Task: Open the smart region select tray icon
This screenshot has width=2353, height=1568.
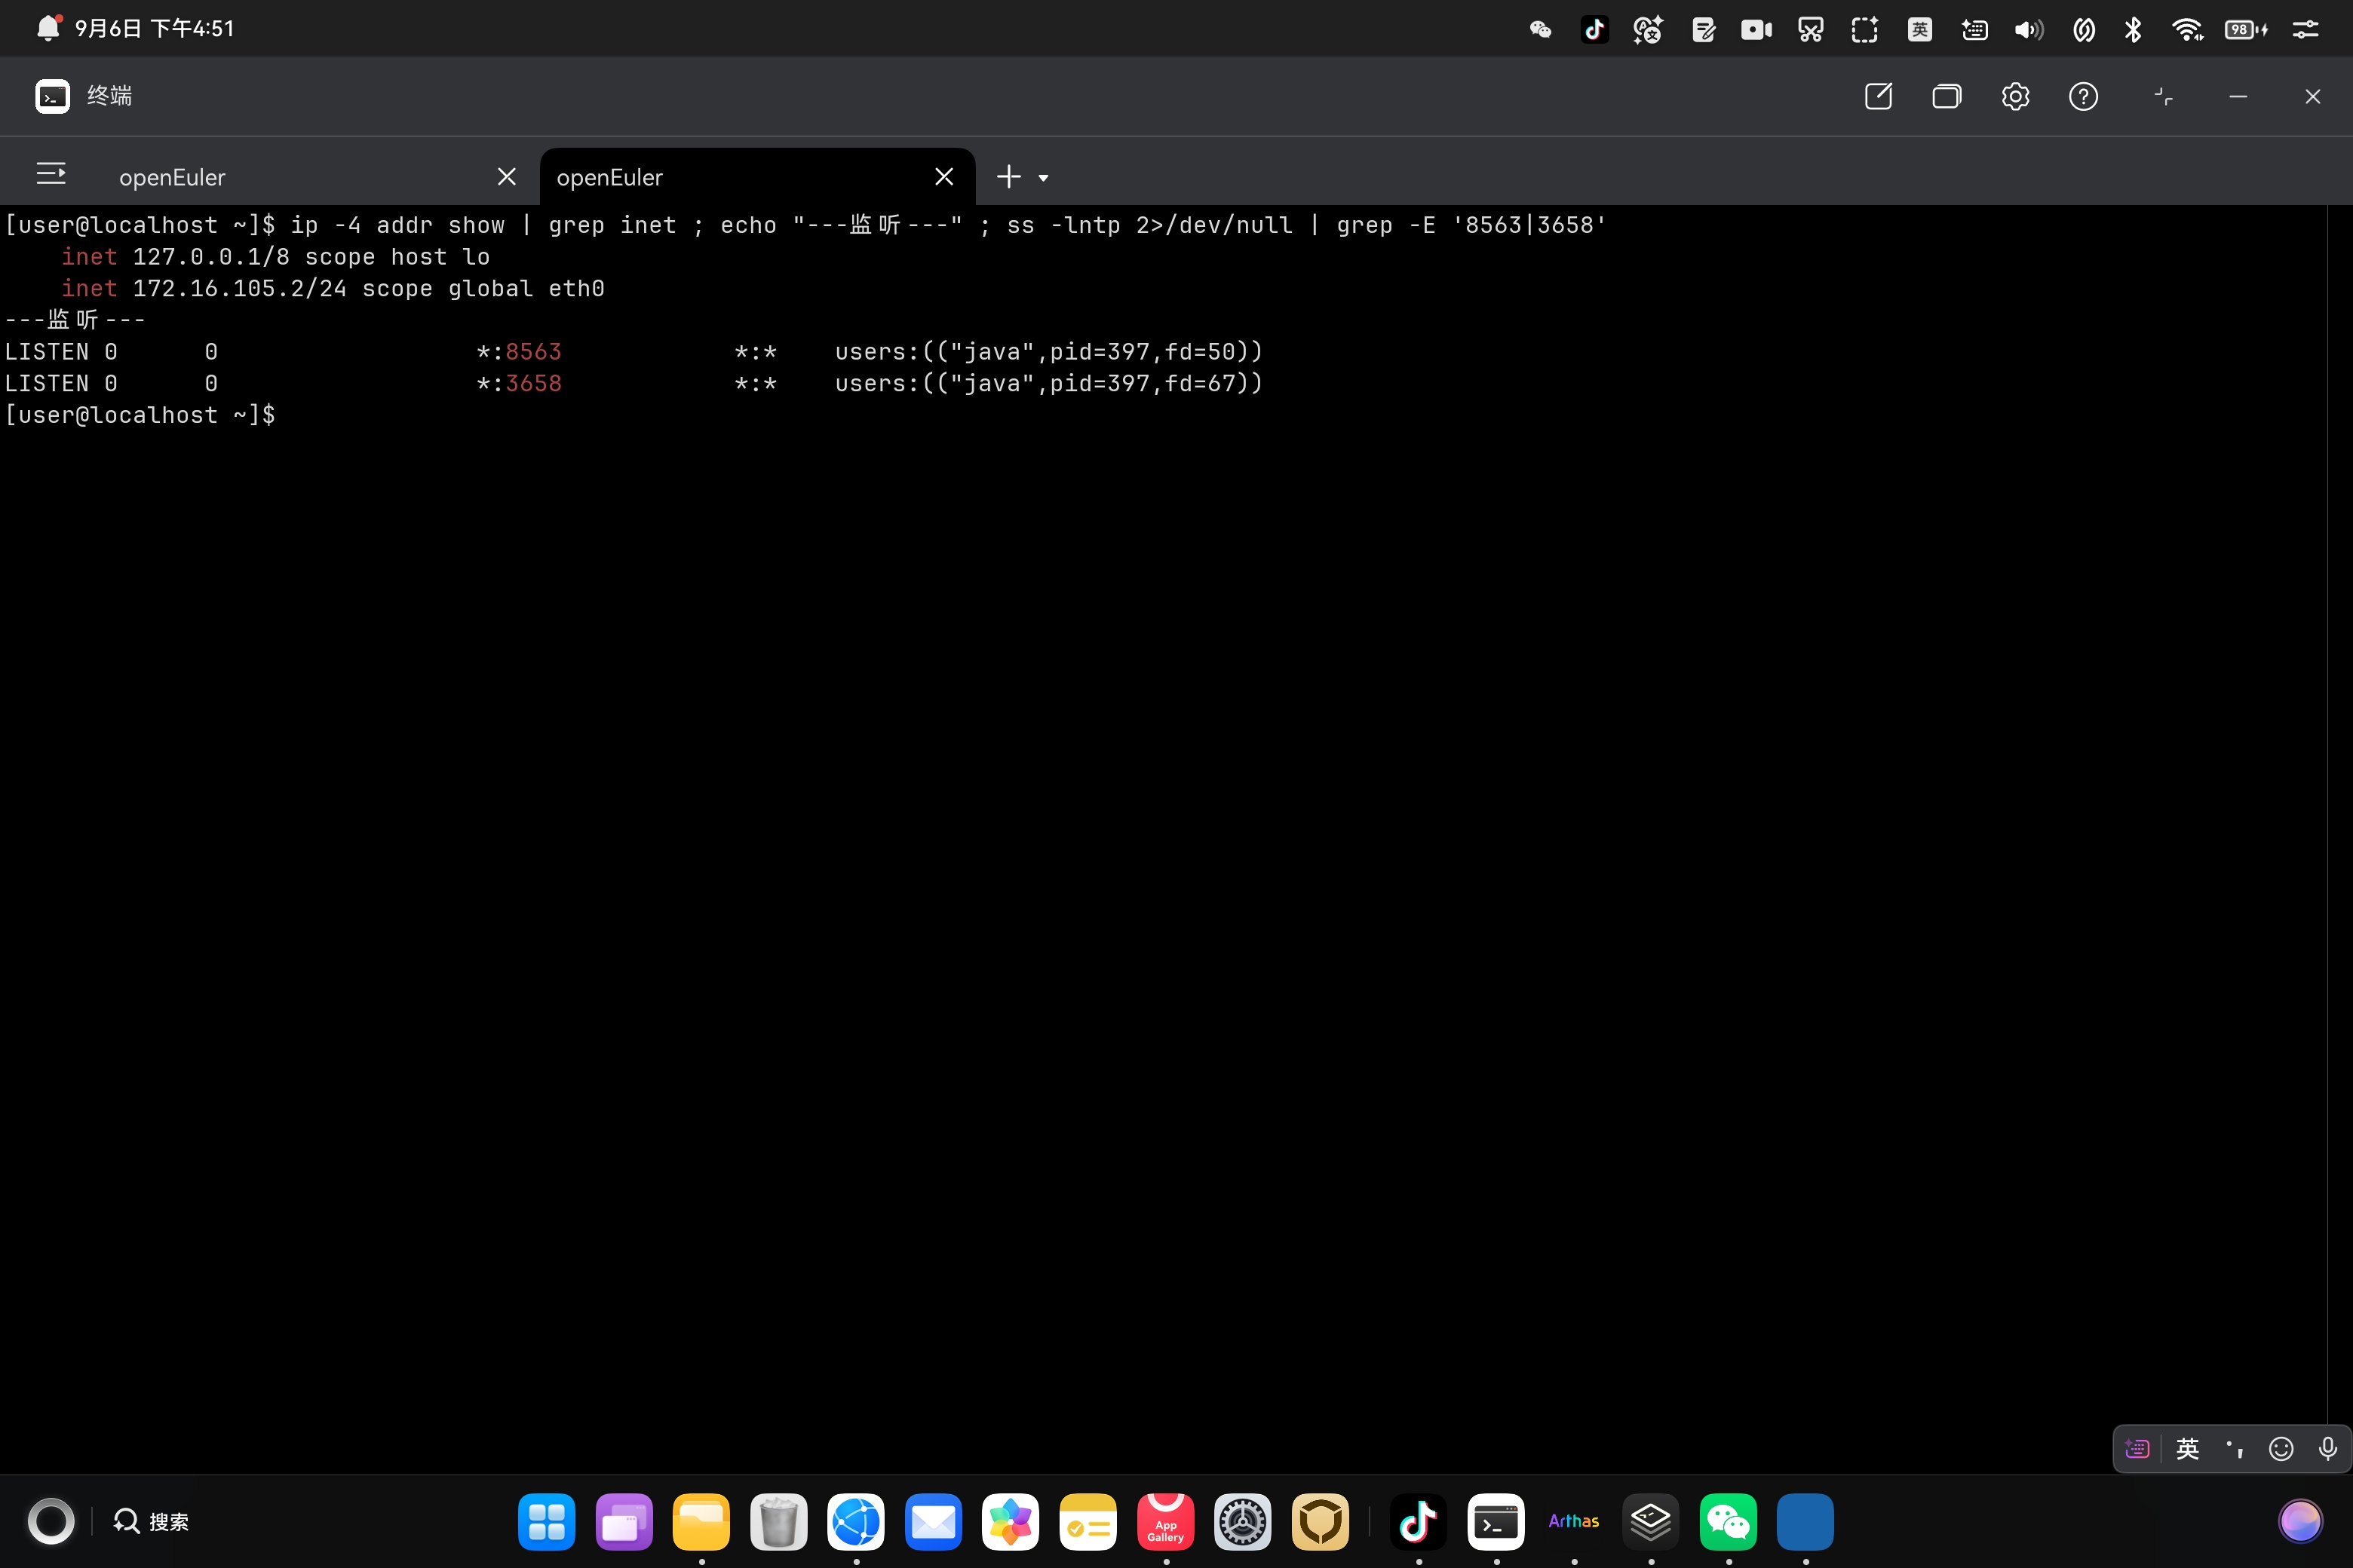Action: pyautogui.click(x=1865, y=29)
